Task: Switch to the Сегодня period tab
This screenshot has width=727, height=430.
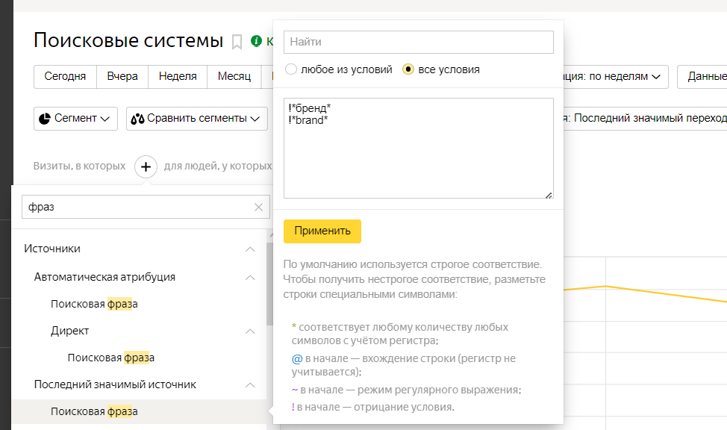Action: click(x=63, y=76)
